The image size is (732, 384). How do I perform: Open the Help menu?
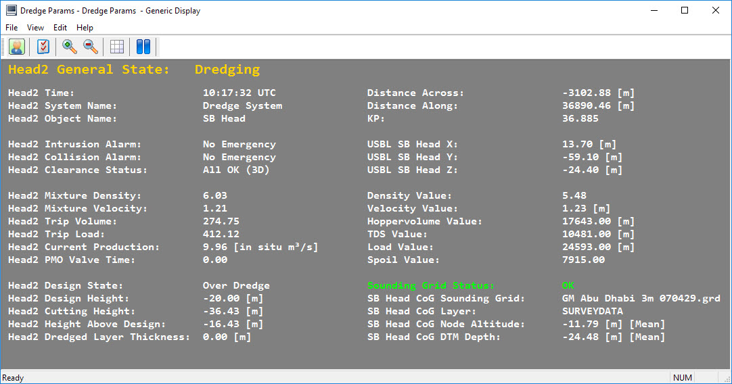pyautogui.click(x=85, y=28)
